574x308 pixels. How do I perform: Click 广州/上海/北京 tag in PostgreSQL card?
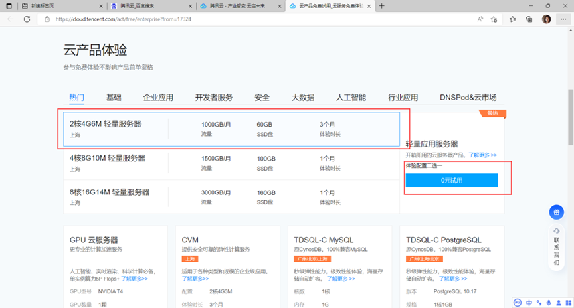425,259
